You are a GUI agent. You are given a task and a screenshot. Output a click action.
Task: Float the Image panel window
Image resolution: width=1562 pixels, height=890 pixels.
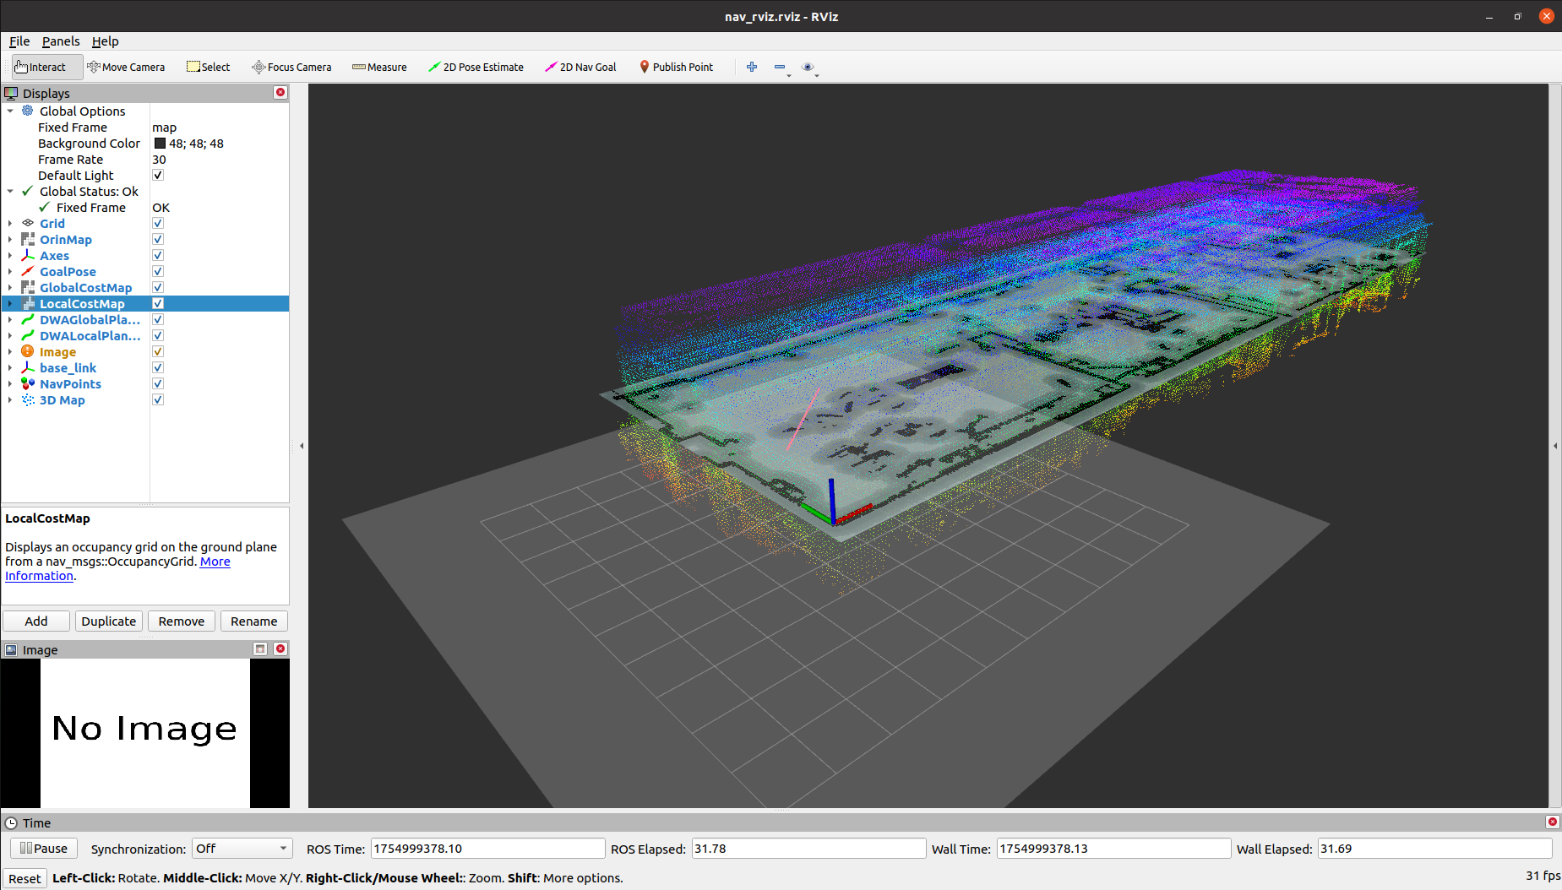260,649
